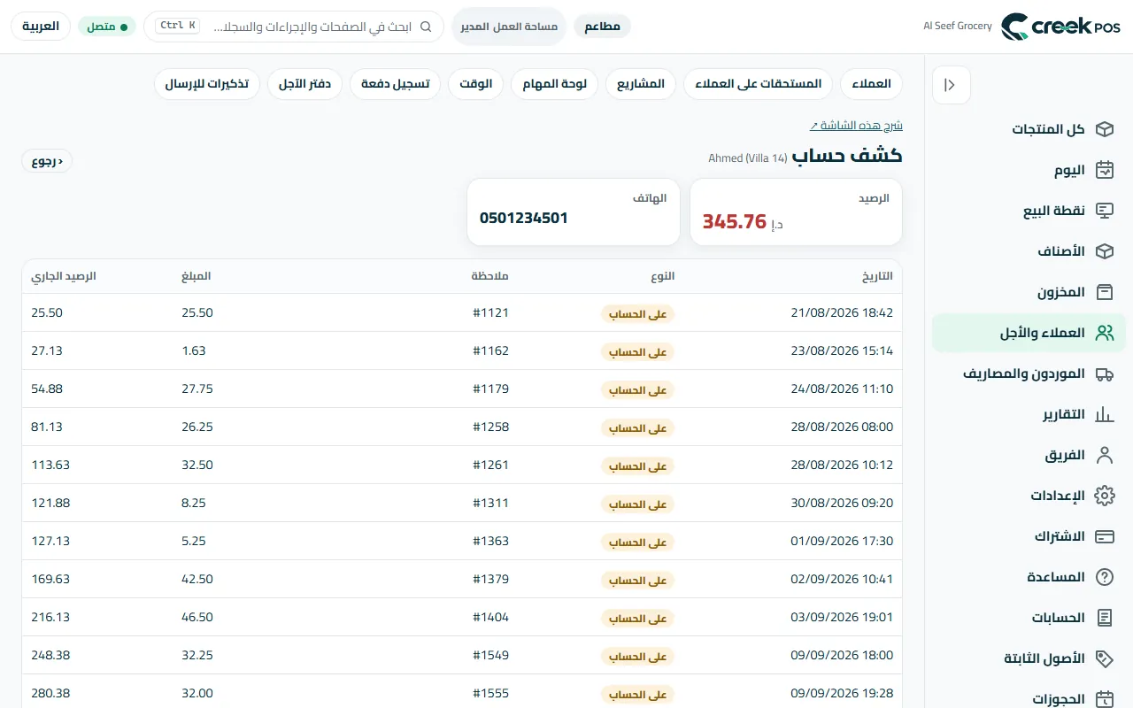The height and width of the screenshot is (708, 1133).
Task: Click the الأصول الثابتة tag icon
Action: (x=1104, y=658)
